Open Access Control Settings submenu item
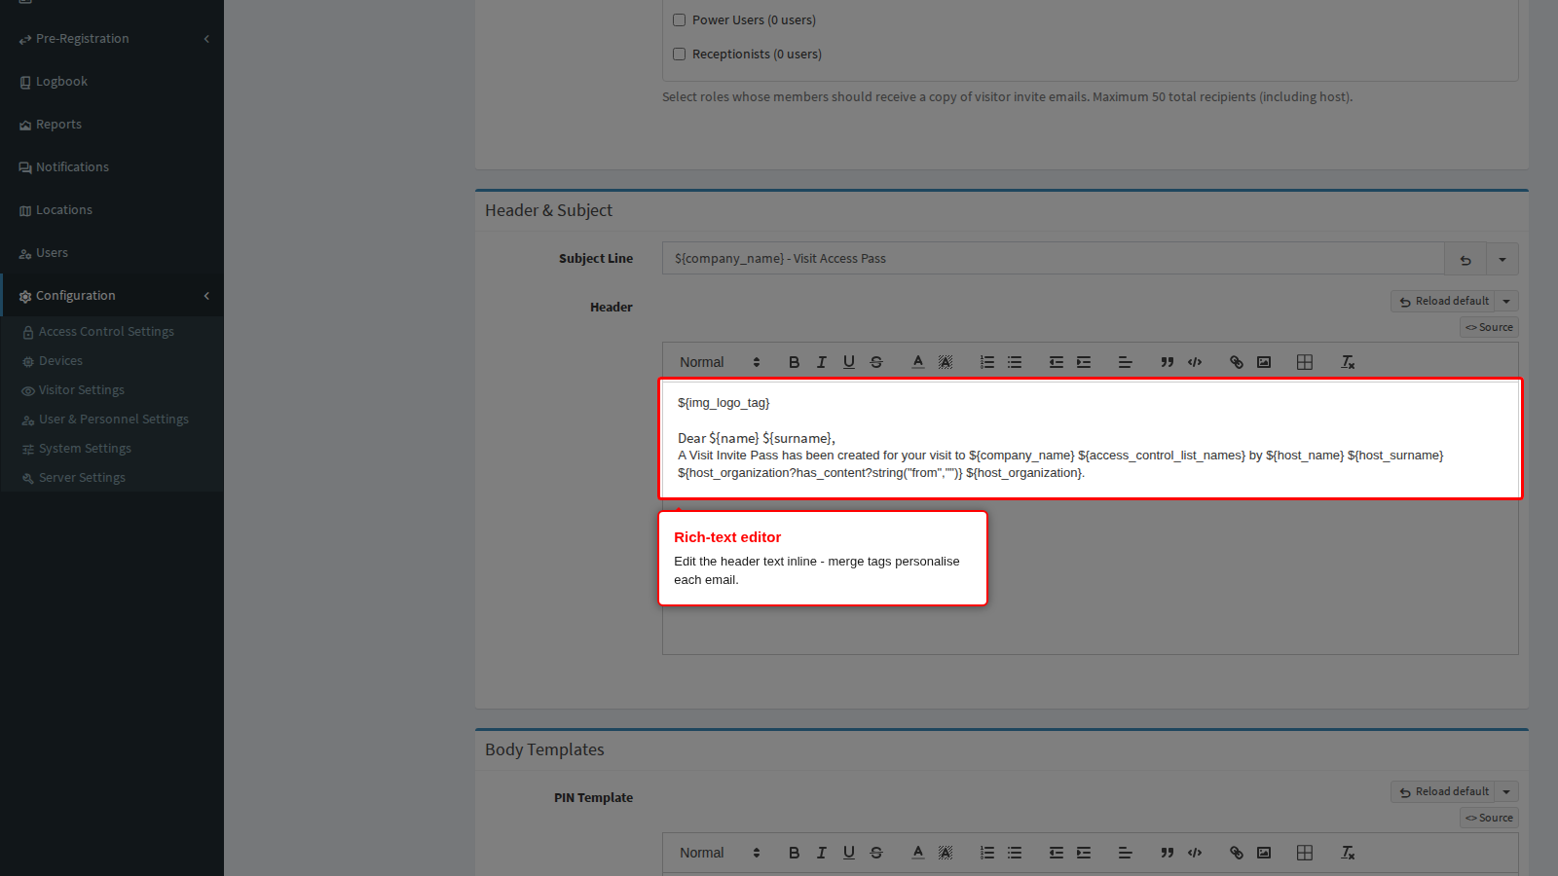The width and height of the screenshot is (1558, 876). coord(112,332)
